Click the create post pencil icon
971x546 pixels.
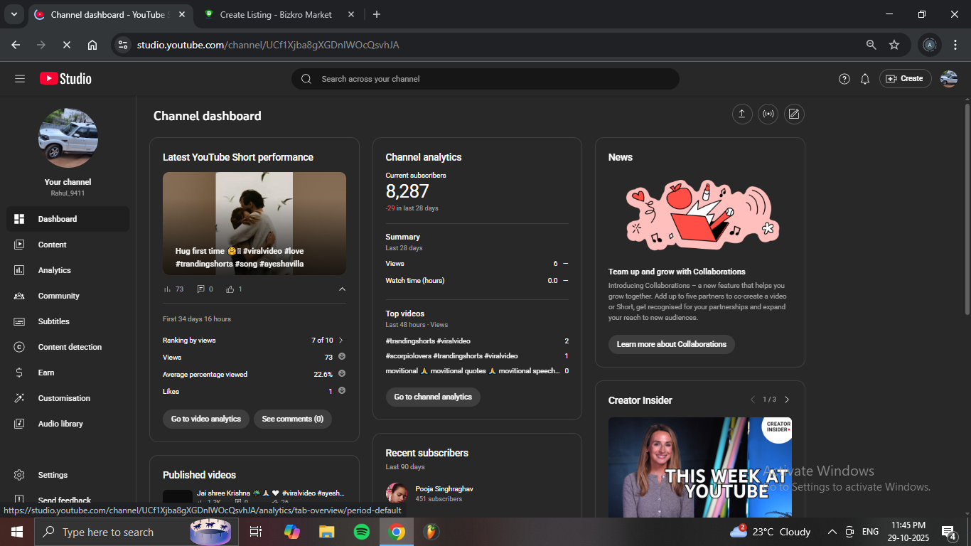point(794,114)
